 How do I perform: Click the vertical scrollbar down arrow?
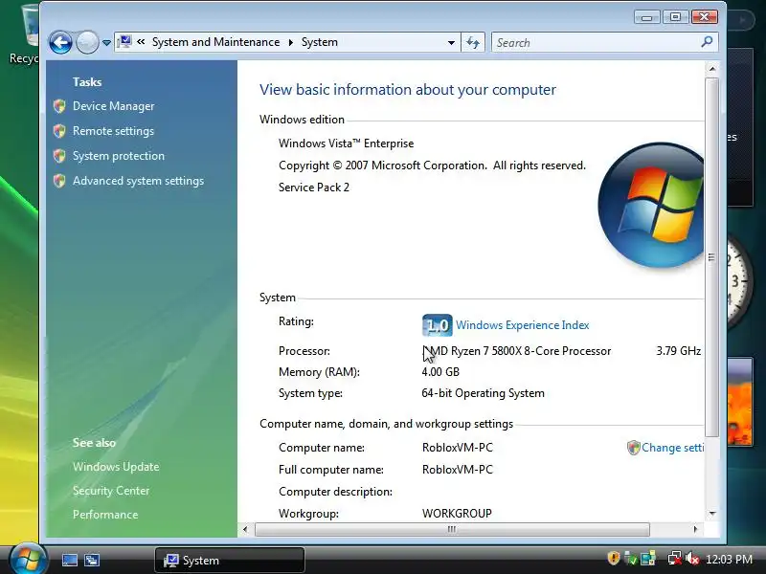(712, 514)
